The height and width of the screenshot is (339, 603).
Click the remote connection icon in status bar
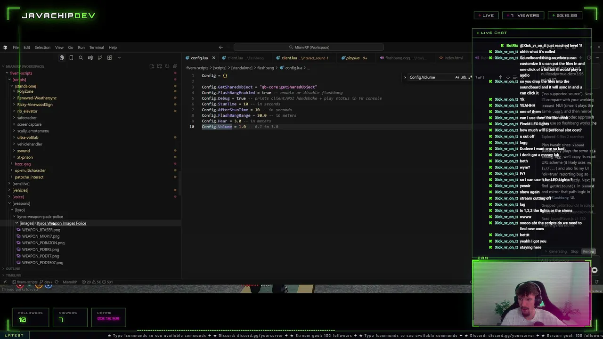pos(5,282)
